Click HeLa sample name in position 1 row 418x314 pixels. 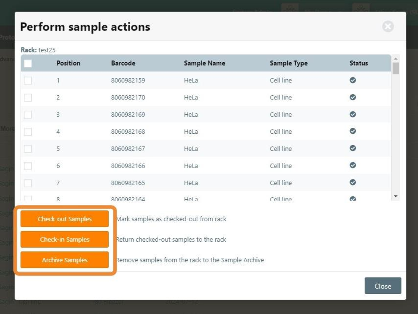[191, 80]
